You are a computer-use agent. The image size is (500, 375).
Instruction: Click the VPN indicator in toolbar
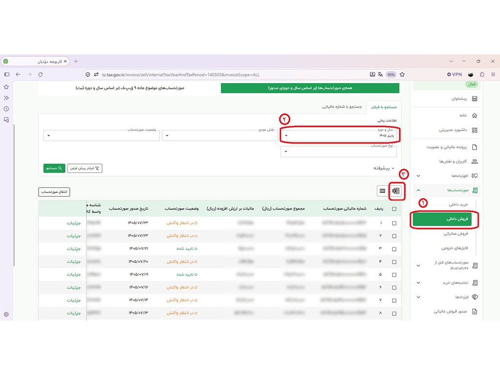(x=455, y=74)
